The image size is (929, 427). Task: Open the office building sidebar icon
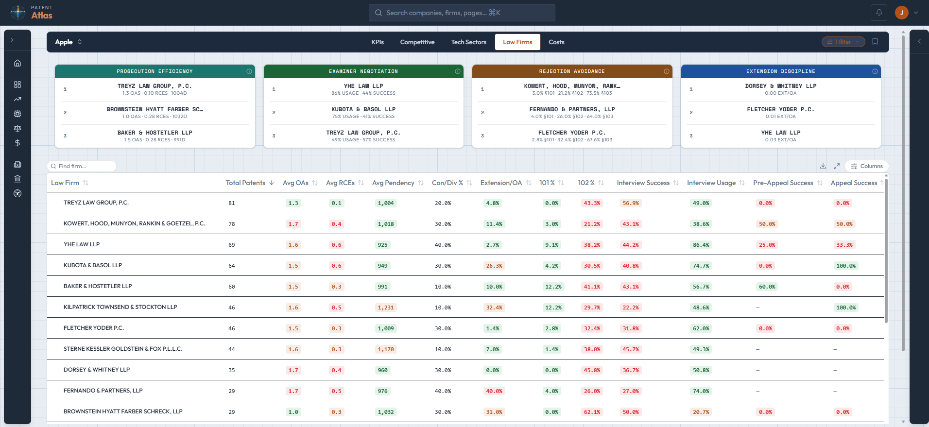[17, 164]
